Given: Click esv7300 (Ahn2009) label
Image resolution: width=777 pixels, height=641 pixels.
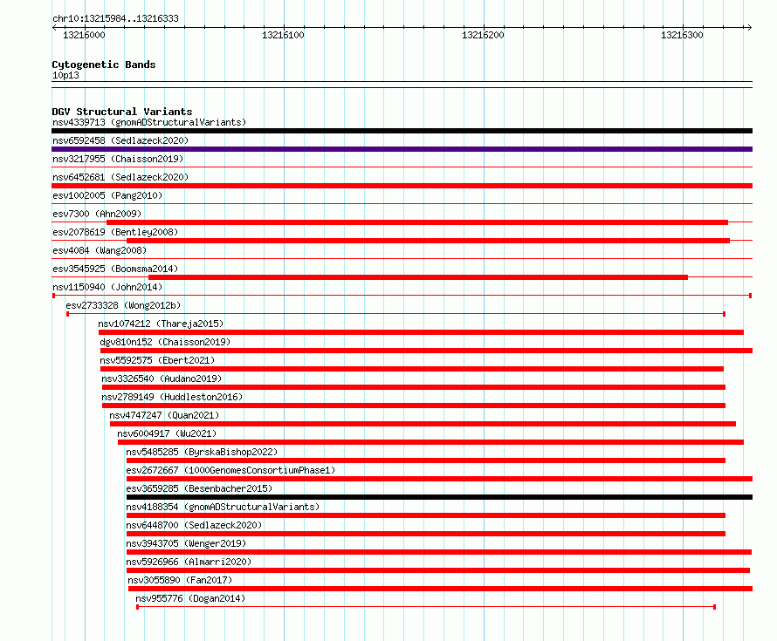Looking at the screenshot, I should pos(97,214).
